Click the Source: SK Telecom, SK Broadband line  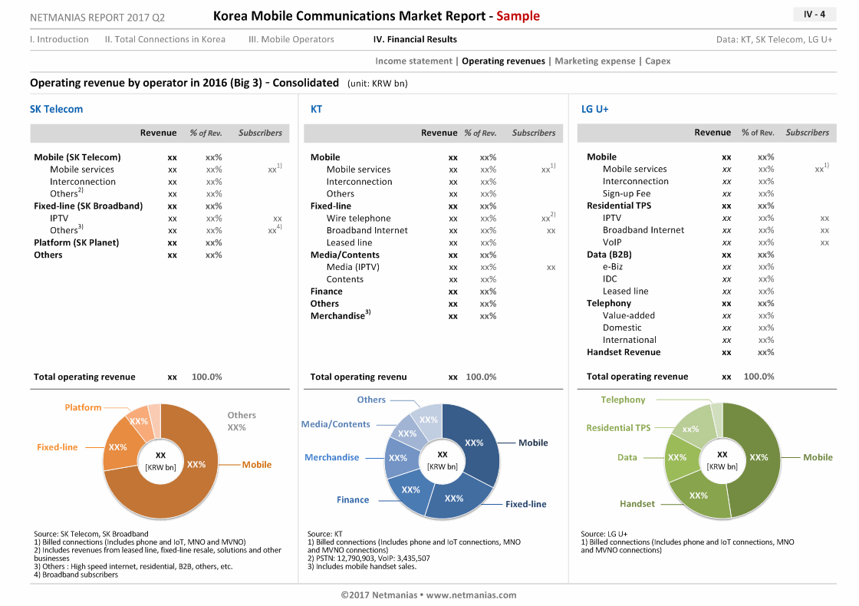[x=91, y=534]
